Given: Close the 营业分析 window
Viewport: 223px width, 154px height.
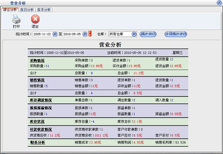Looking at the screenshot, I should click(x=219, y=3).
